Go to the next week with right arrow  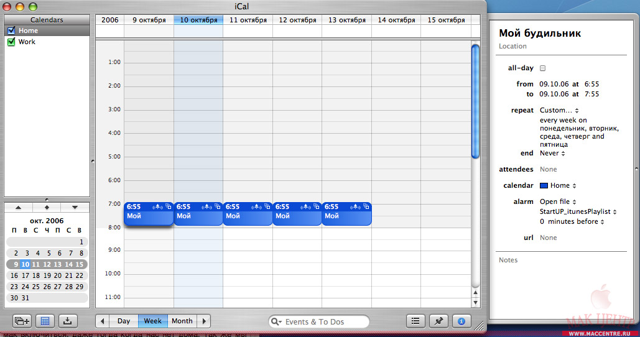(204, 321)
